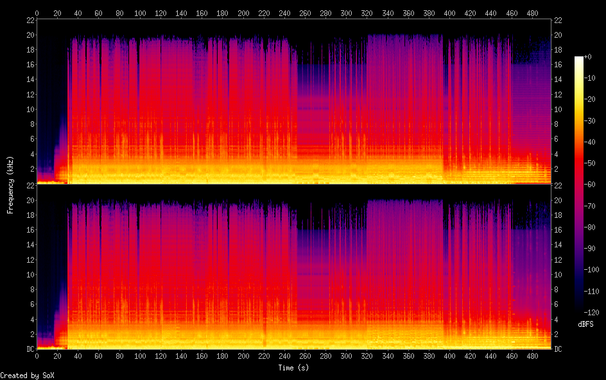
Task: Click the "dBFS" label under the colorbar
Action: [x=585, y=325]
